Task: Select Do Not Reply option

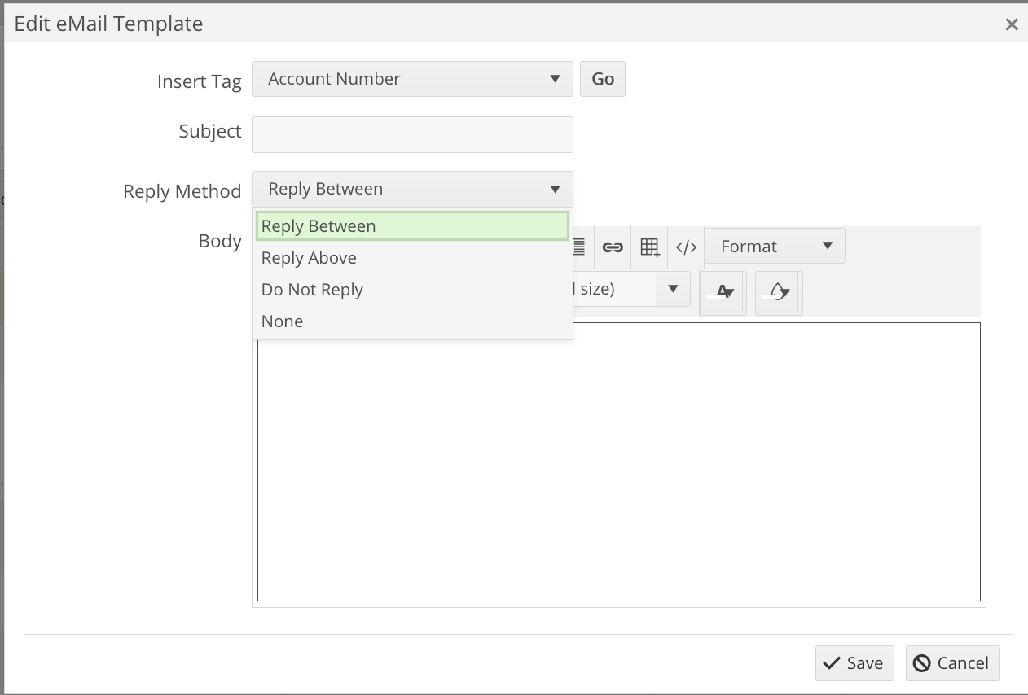Action: coord(412,290)
